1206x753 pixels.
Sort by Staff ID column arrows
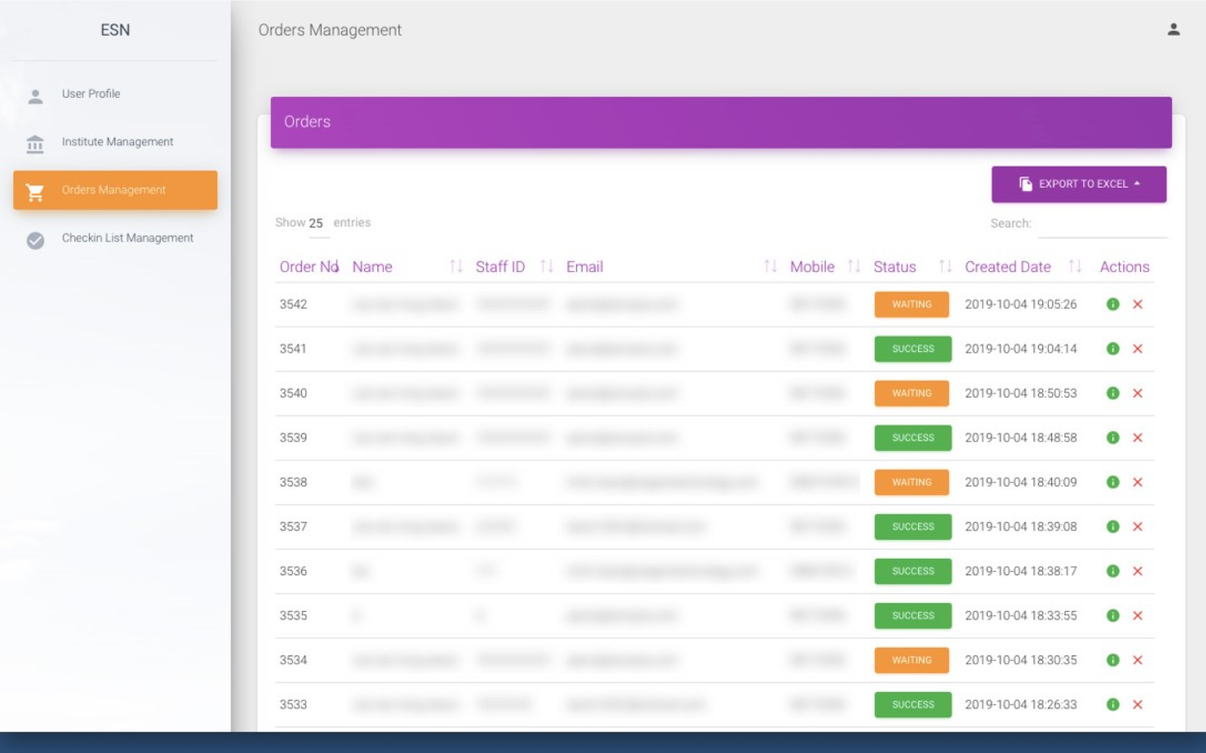pyautogui.click(x=546, y=266)
